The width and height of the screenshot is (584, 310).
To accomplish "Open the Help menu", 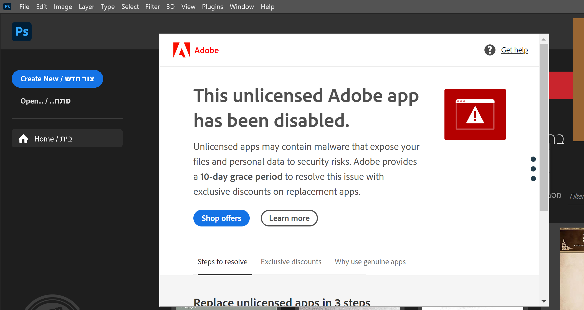I will pyautogui.click(x=267, y=7).
